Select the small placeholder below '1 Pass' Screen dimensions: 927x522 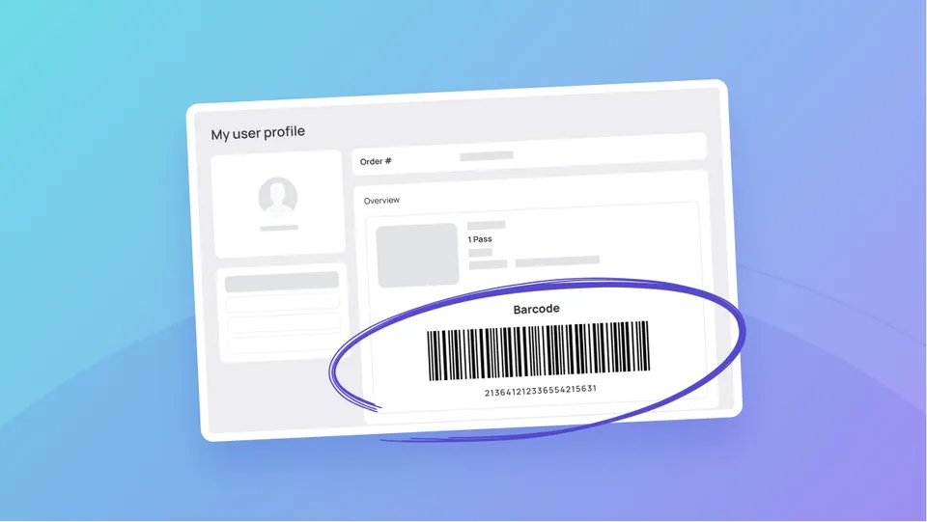pyautogui.click(x=480, y=253)
